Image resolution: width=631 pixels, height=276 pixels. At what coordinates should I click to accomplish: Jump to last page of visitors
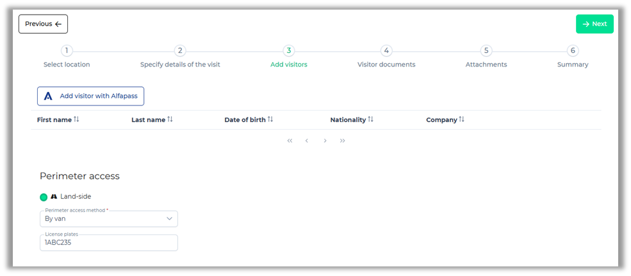point(343,141)
